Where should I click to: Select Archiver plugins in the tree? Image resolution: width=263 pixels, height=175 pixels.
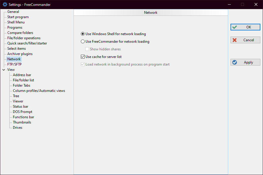[x=20, y=54]
